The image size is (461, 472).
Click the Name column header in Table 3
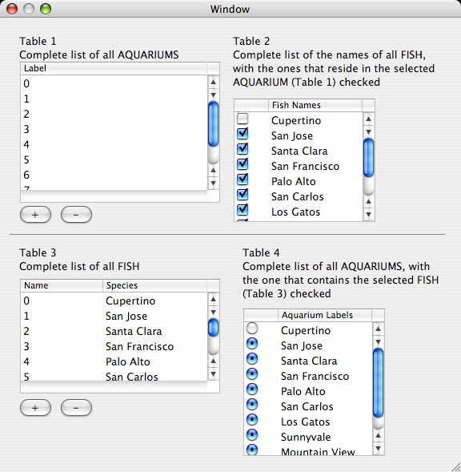coord(62,285)
